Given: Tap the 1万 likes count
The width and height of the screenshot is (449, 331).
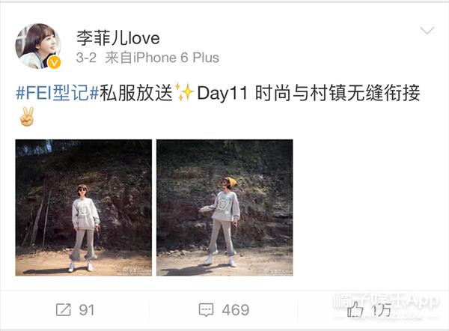Looking at the screenshot, I should pos(382,310).
